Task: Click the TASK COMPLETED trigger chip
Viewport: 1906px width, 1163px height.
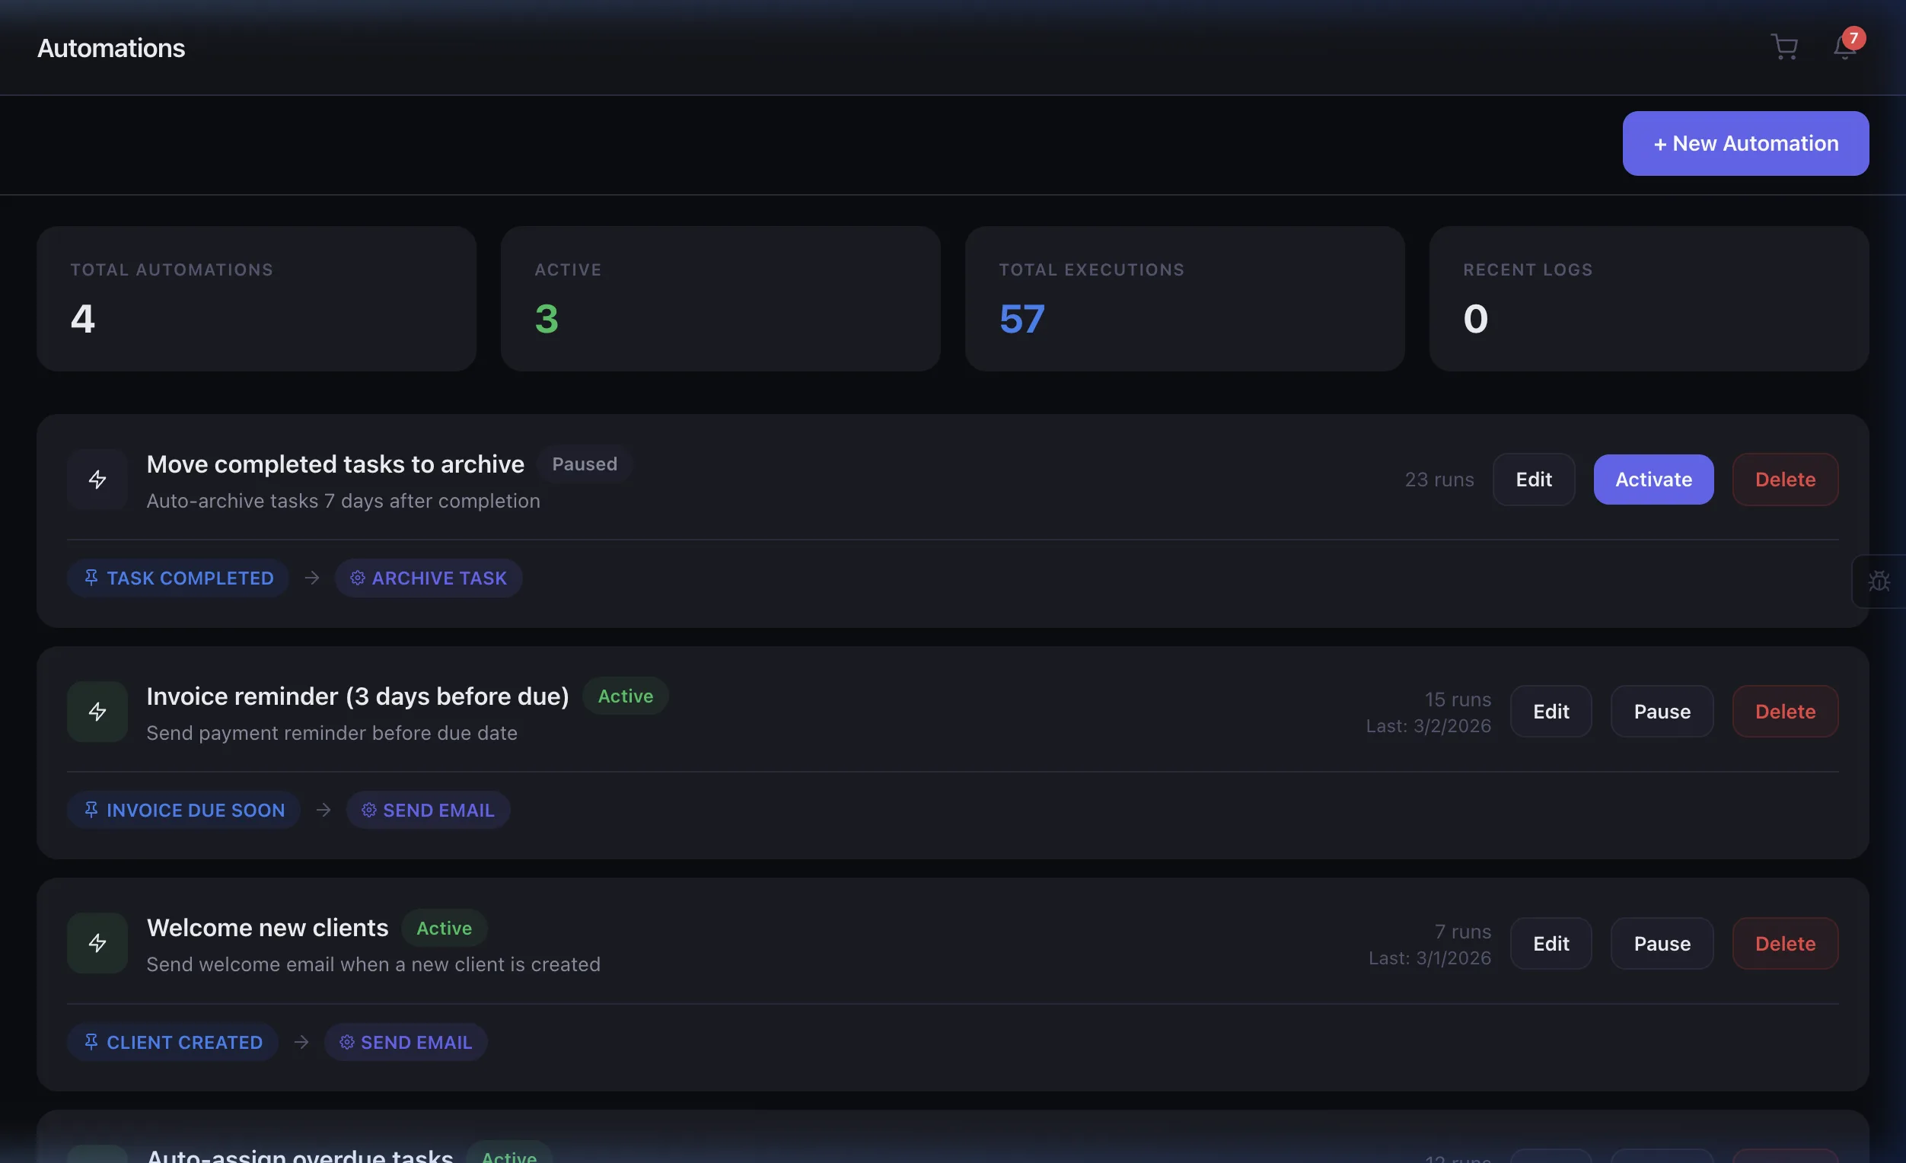Action: (178, 578)
